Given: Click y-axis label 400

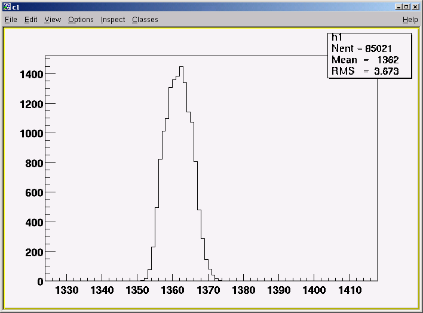Looking at the screenshot, I should click(x=34, y=223).
